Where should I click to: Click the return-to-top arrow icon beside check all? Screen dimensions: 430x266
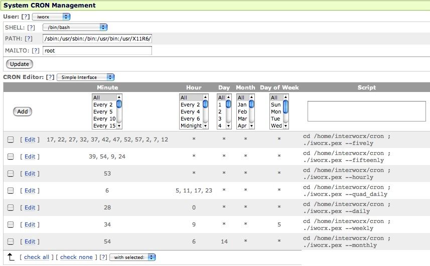click(x=11, y=257)
